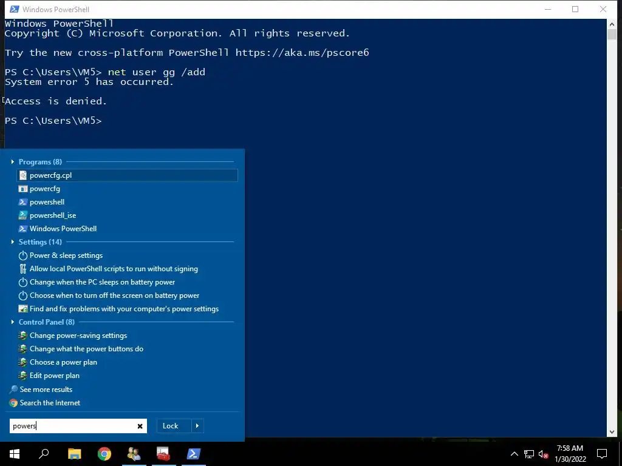Click the powershell_ise icon
Viewport: 622px width, 466px height.
pyautogui.click(x=23, y=215)
